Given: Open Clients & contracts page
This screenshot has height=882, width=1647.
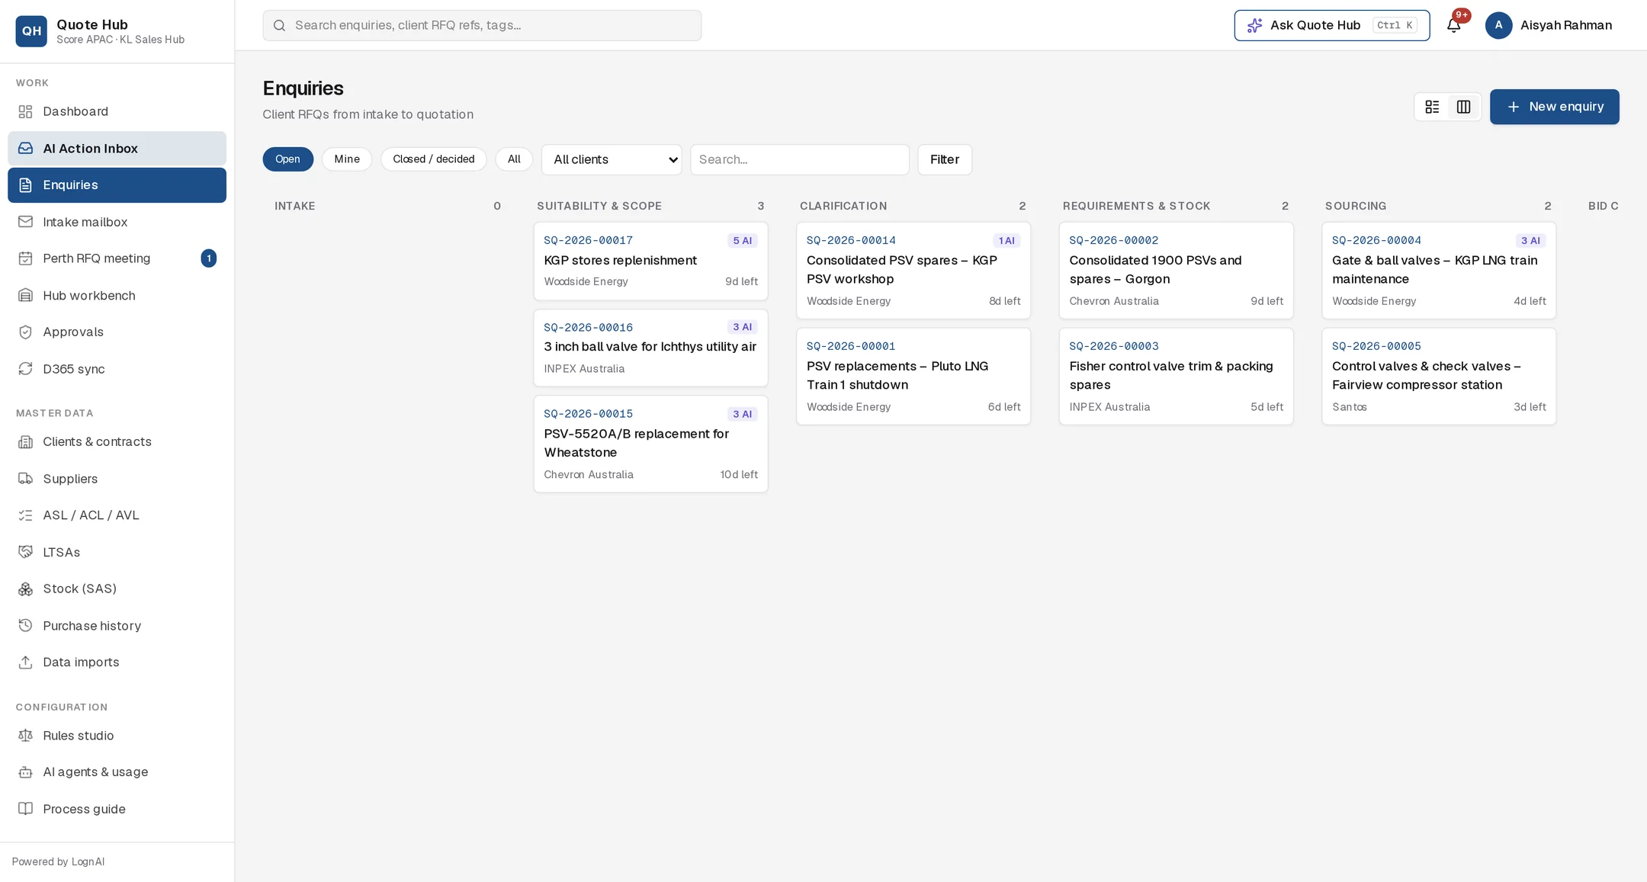Looking at the screenshot, I should coord(117,442).
